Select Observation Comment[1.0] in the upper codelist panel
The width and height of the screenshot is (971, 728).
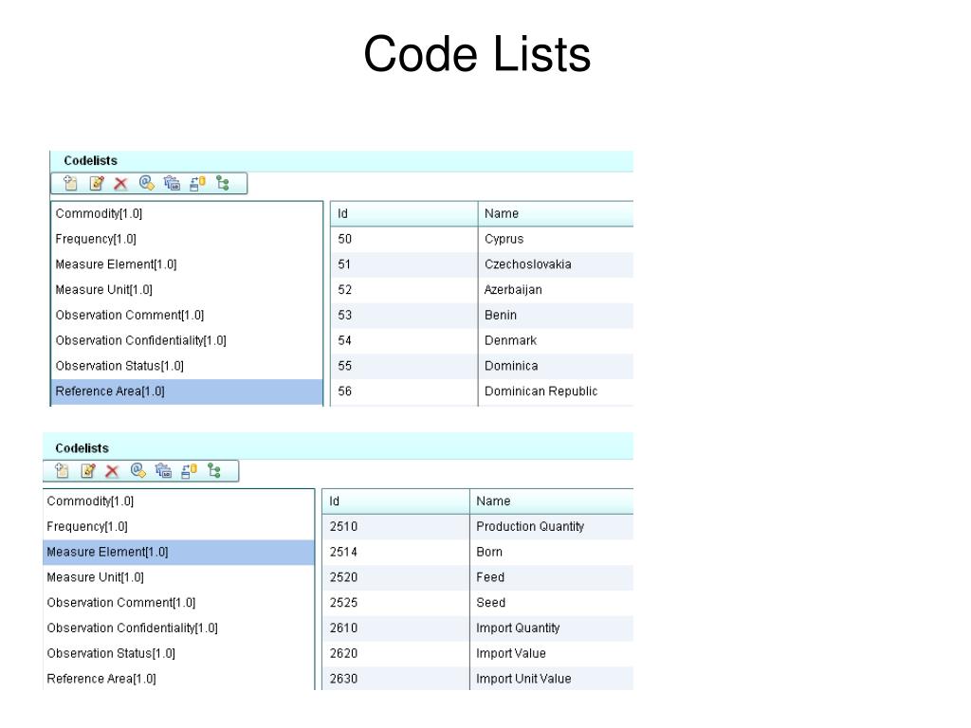pyautogui.click(x=187, y=315)
